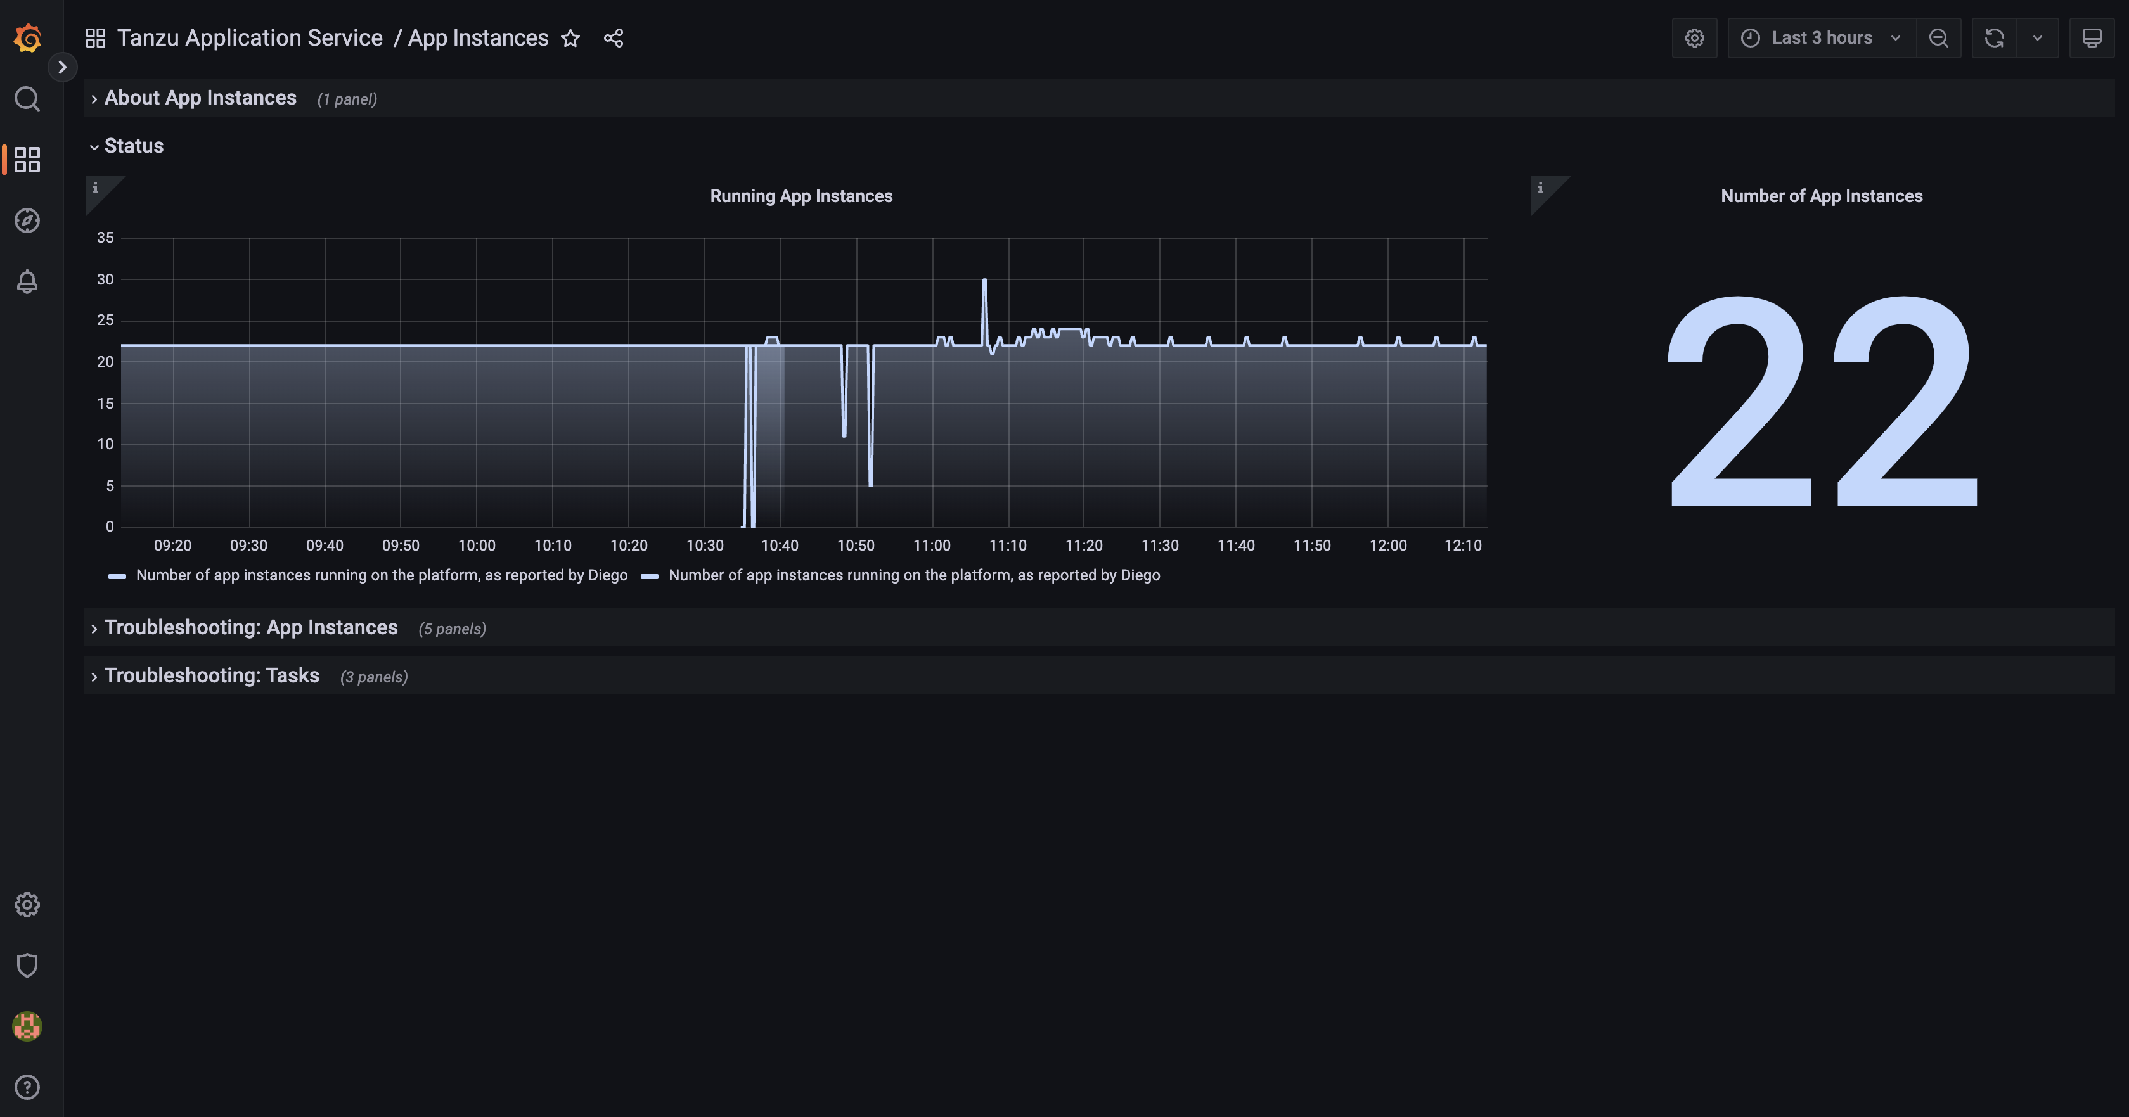Open the search dashboards icon
The image size is (2129, 1117).
tap(27, 99)
